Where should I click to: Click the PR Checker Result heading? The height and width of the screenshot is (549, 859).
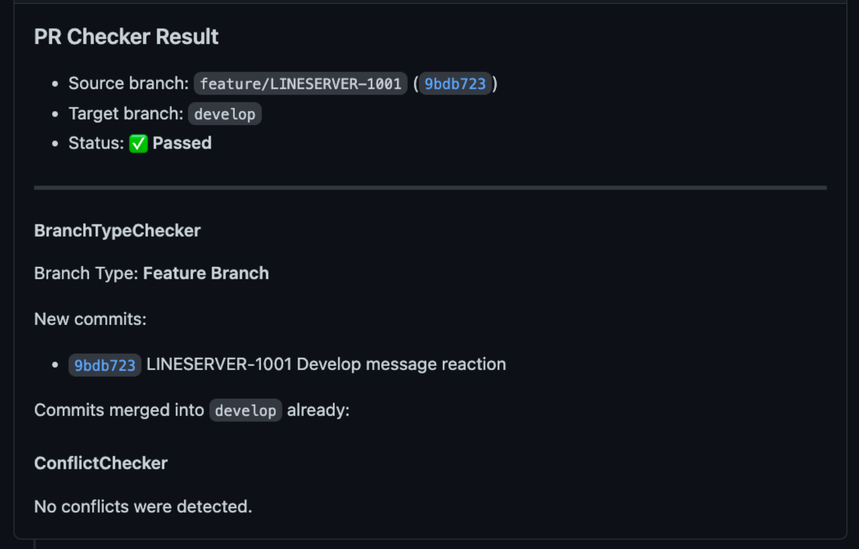click(x=126, y=37)
